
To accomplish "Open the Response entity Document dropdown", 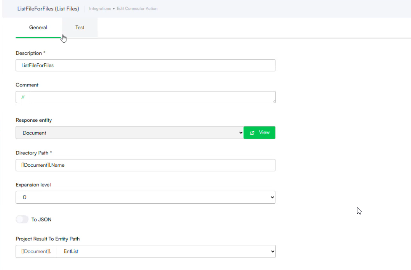I will [130, 133].
